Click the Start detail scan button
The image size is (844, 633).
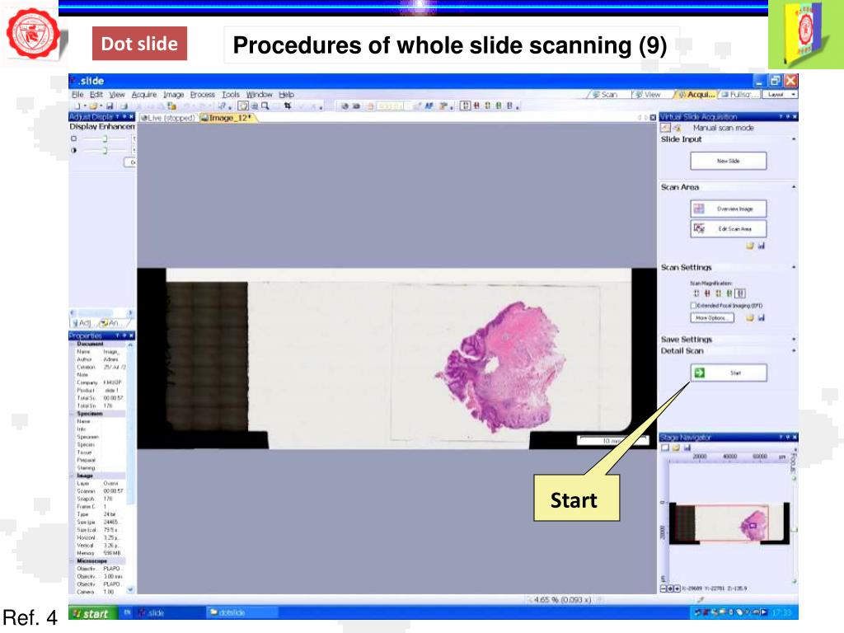tap(729, 373)
